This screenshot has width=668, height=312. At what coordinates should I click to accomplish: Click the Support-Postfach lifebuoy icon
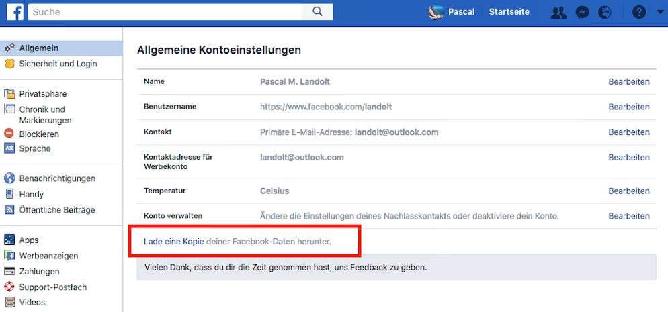click(9, 287)
